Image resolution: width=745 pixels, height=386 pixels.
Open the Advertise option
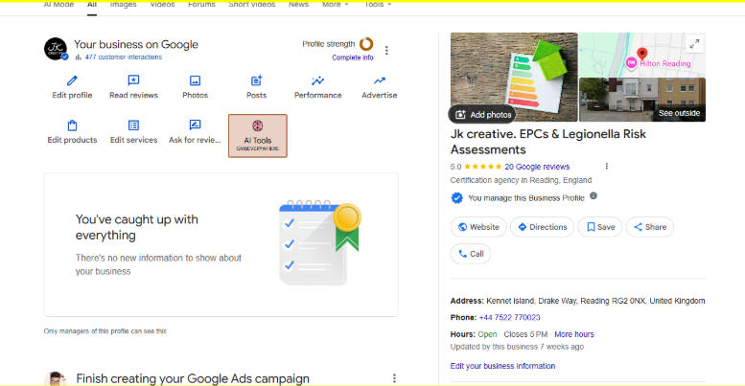tap(379, 87)
